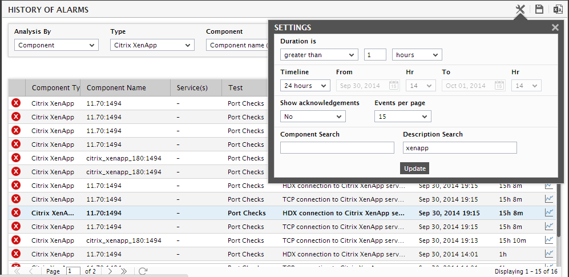569x277 pixels.
Task: Open the Type Citrix XenApp dropdown
Action: click(152, 45)
